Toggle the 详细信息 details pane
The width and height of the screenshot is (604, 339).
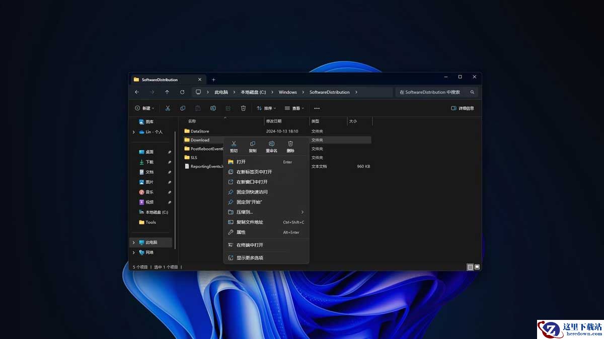click(x=463, y=108)
